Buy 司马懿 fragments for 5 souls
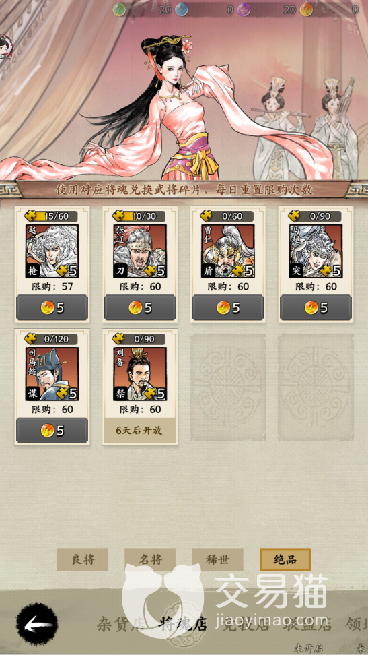The image size is (368, 655). (x=52, y=430)
